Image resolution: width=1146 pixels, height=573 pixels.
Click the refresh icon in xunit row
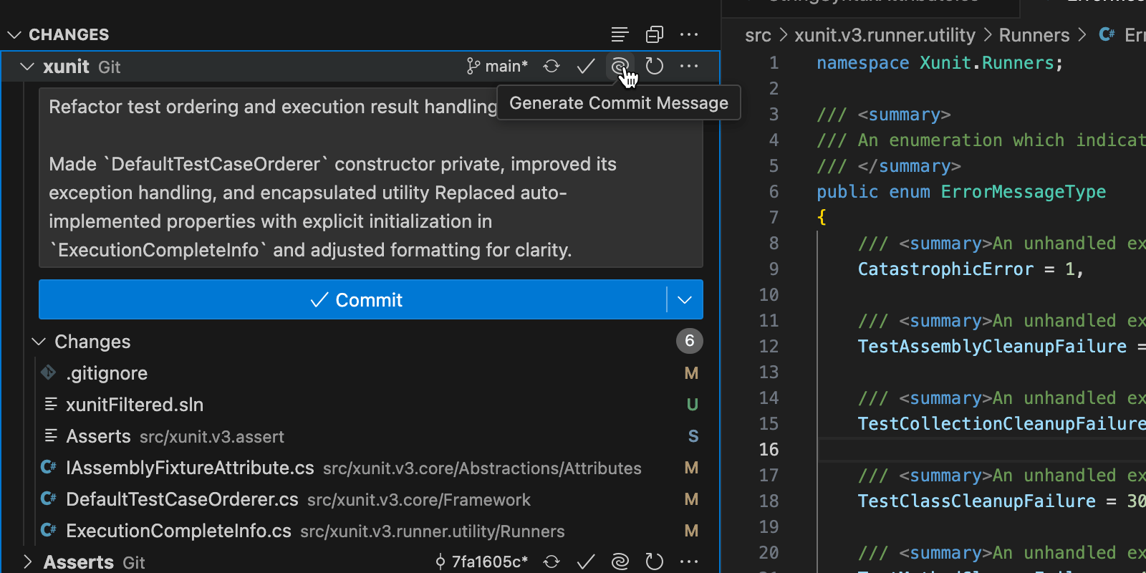(655, 67)
